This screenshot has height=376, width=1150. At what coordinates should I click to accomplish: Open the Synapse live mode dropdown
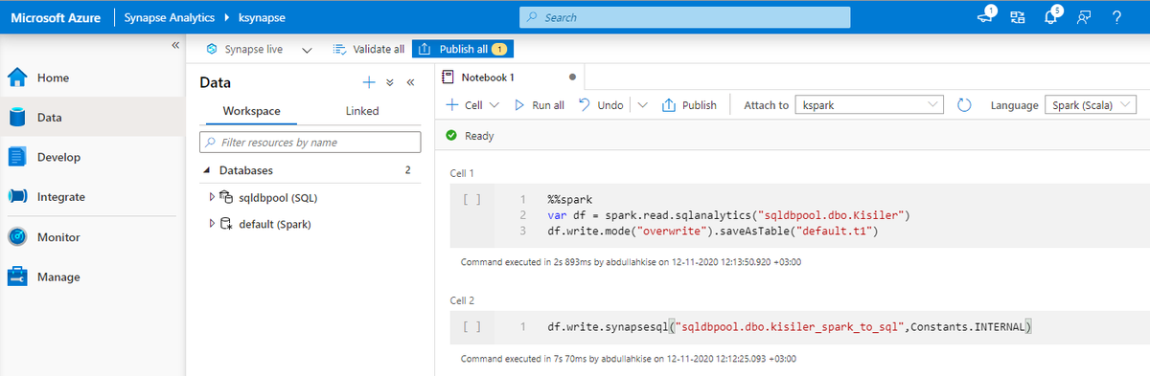pos(259,49)
